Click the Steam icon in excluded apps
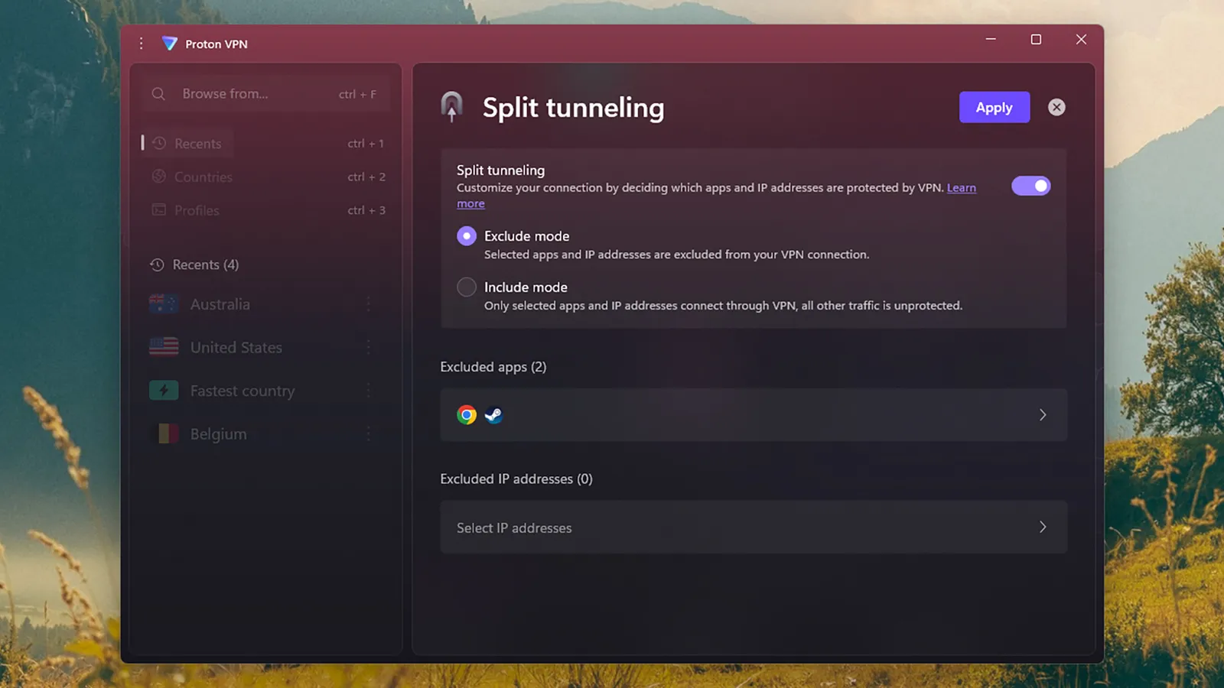Viewport: 1224px width, 688px height. pos(493,414)
